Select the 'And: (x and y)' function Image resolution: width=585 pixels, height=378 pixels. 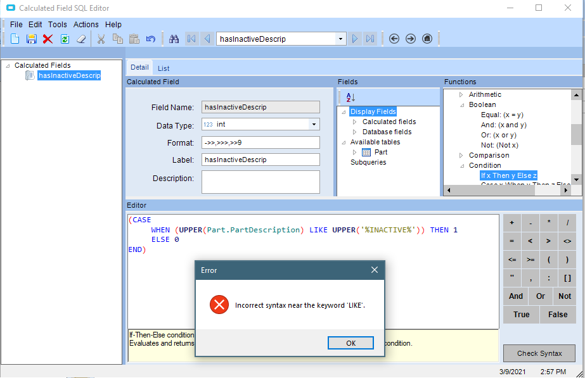[503, 125]
